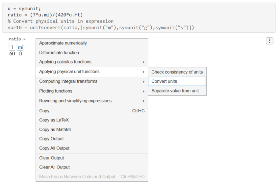The width and height of the screenshot is (278, 185).
Task: Click Copy Output menu entry
Action: coord(52,139)
